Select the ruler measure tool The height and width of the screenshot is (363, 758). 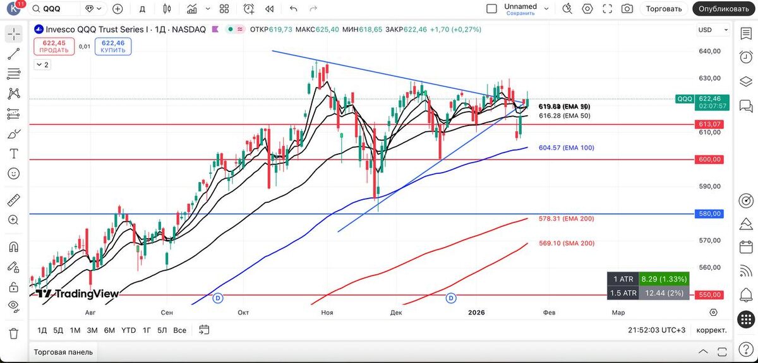(x=13, y=200)
